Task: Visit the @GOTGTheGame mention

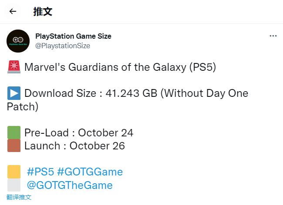Action: pyautogui.click(x=70, y=185)
